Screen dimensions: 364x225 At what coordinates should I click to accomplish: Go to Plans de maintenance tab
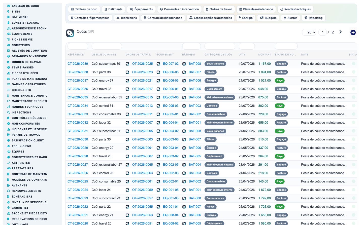pos(256,9)
